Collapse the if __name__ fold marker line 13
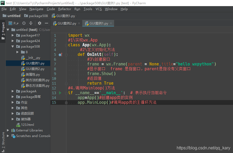Viewport: 233px width, 153px height. (x=66, y=93)
